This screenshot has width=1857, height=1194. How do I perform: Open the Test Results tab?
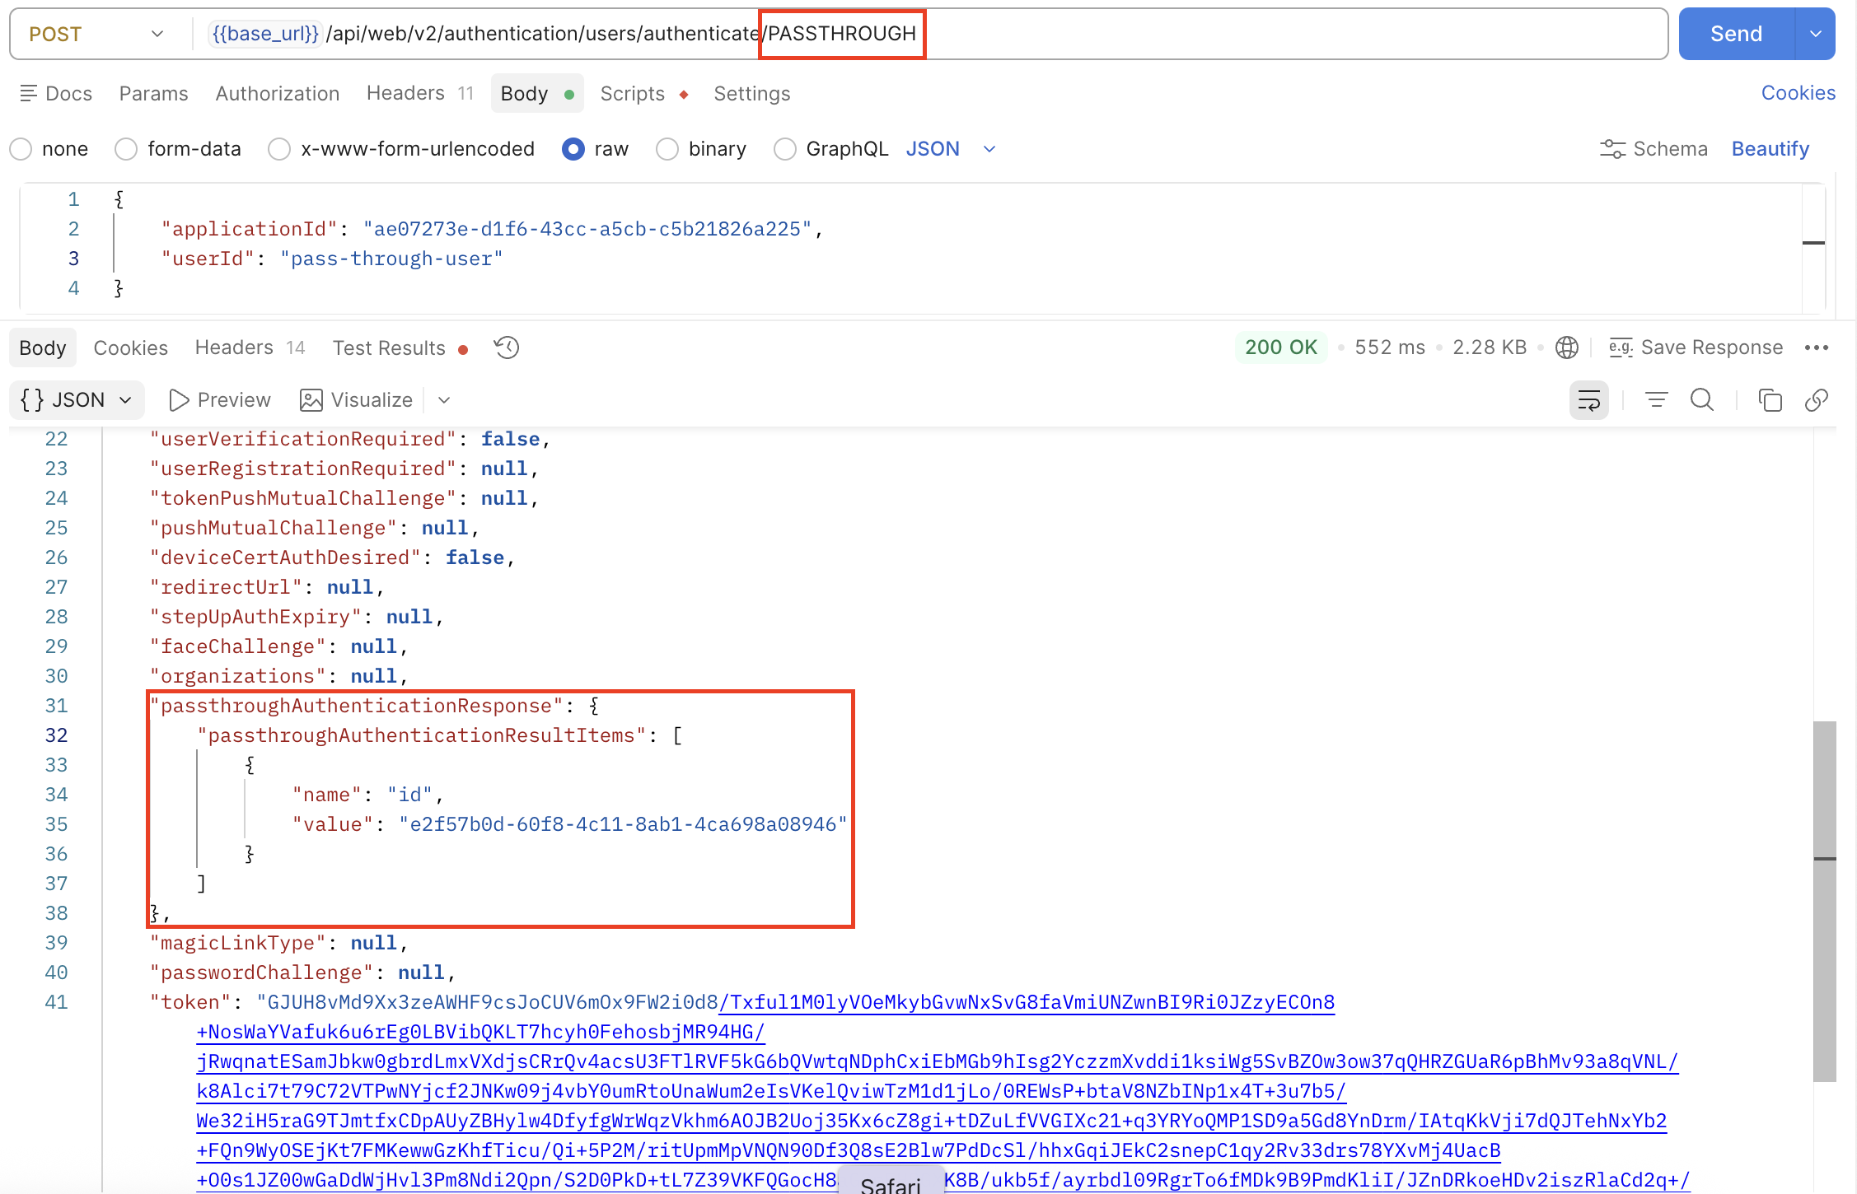coord(400,348)
